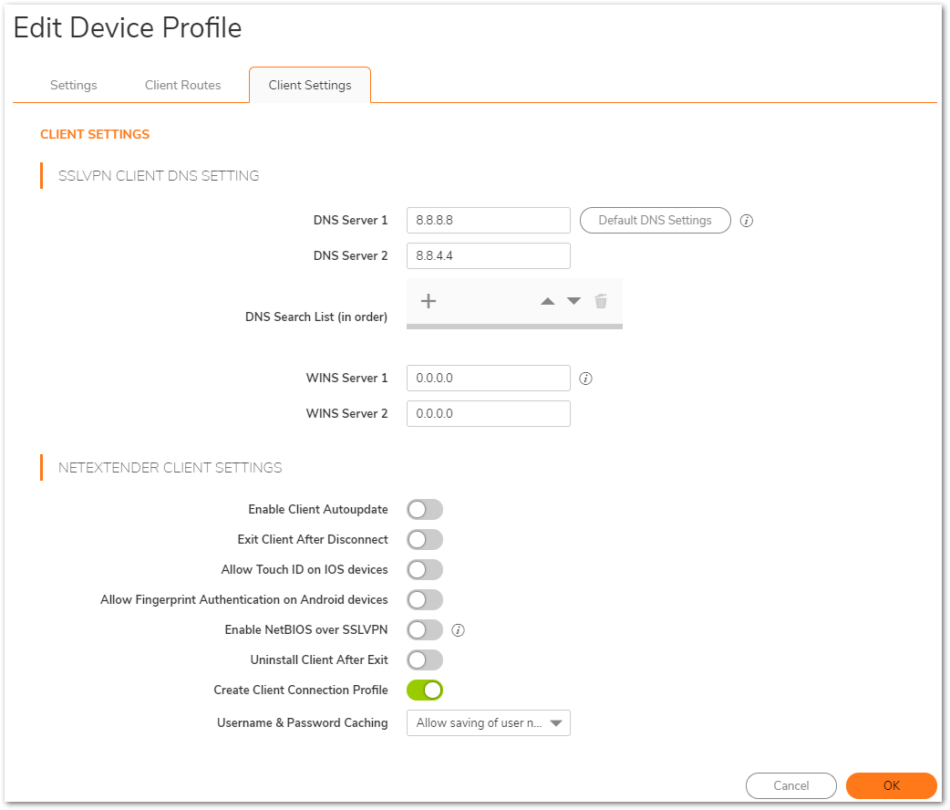Cancel editing the device profile
The width and height of the screenshot is (950, 810).
(790, 785)
